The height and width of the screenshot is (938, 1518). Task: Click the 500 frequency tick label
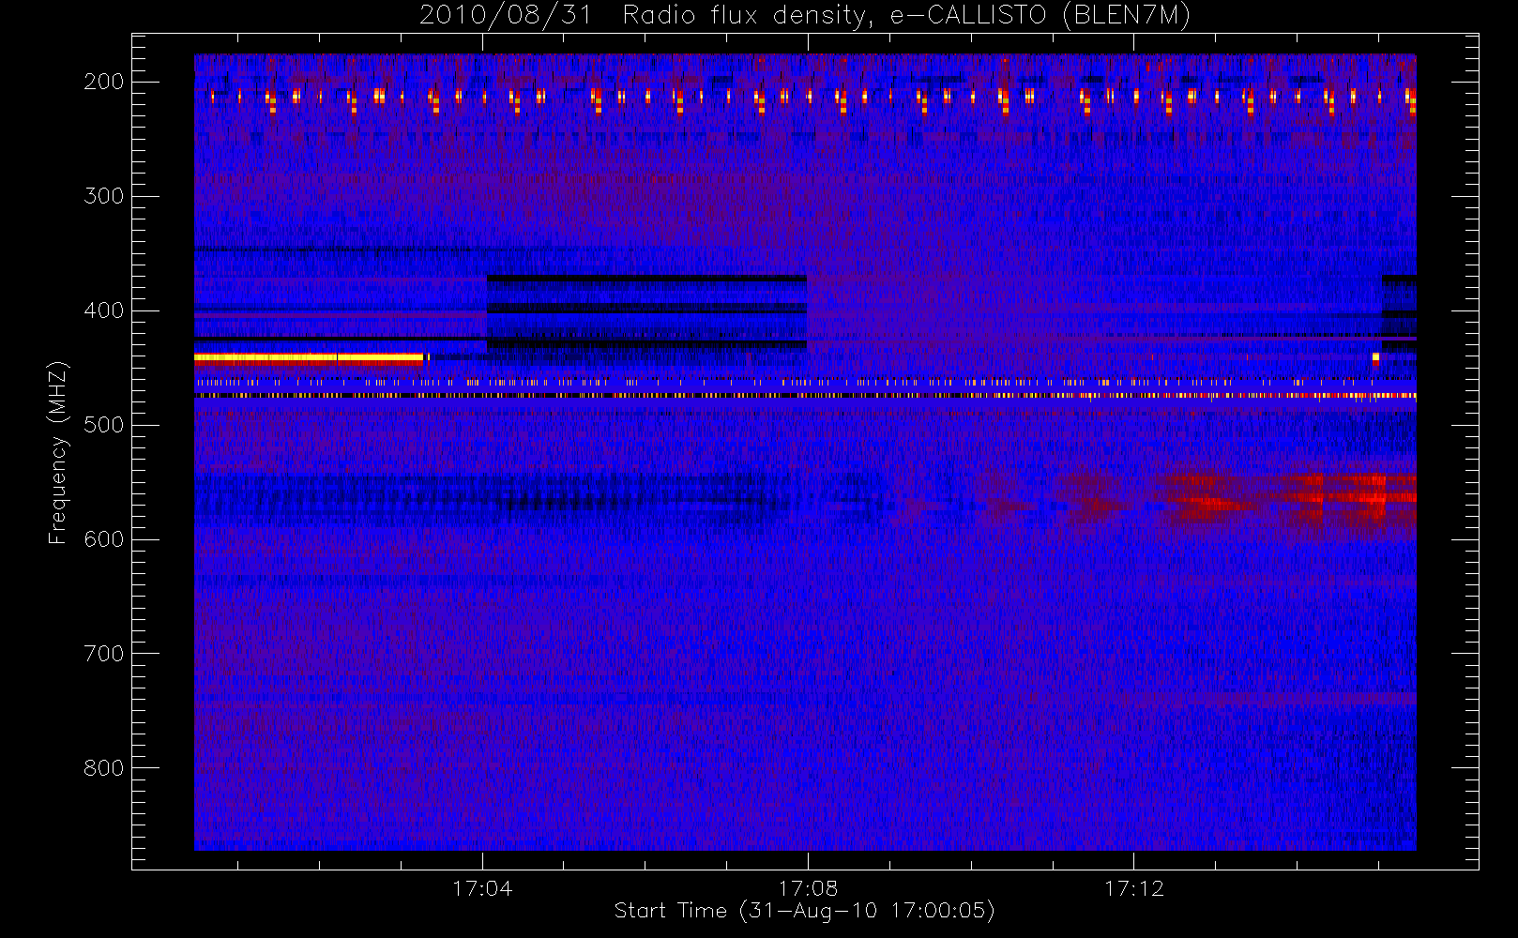(103, 425)
